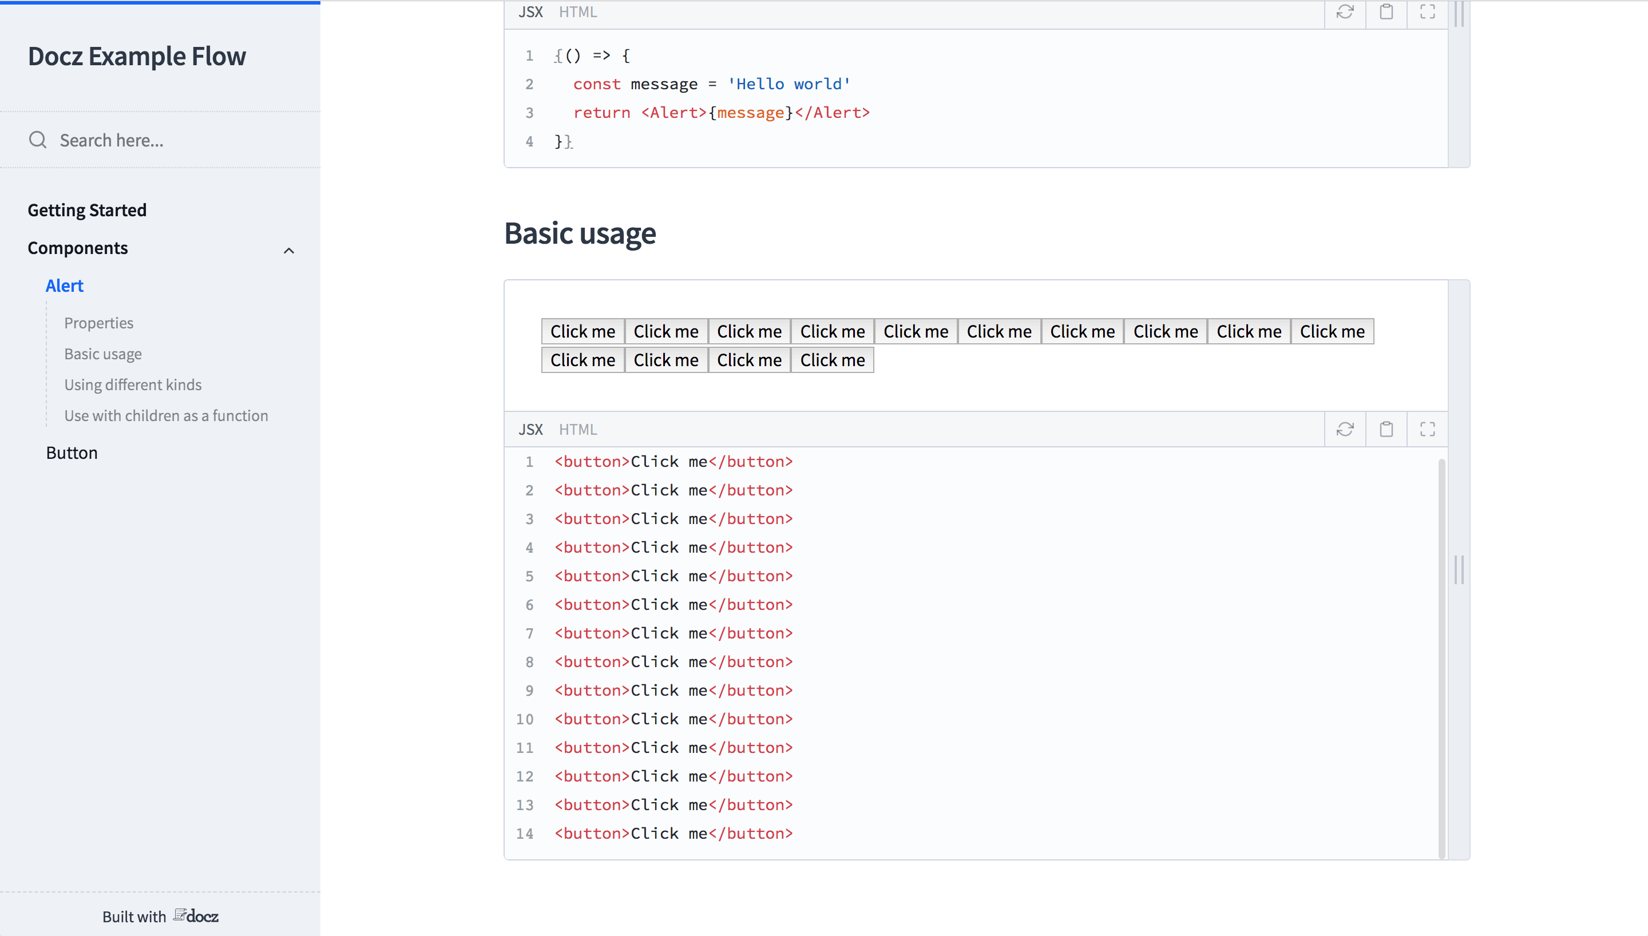Click the search magnifier icon
1648x936 pixels.
pos(38,140)
